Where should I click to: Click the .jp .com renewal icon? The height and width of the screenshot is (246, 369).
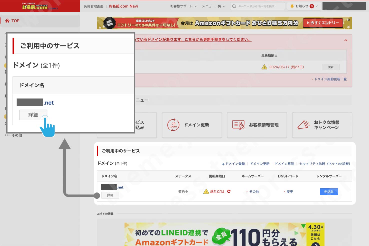tap(173, 125)
